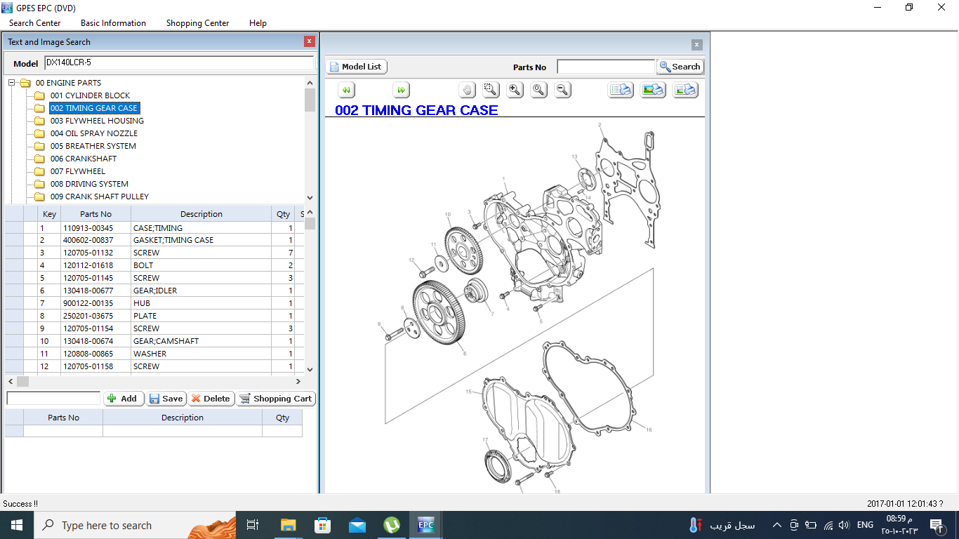Open the Mail app on taskbar

click(x=357, y=525)
